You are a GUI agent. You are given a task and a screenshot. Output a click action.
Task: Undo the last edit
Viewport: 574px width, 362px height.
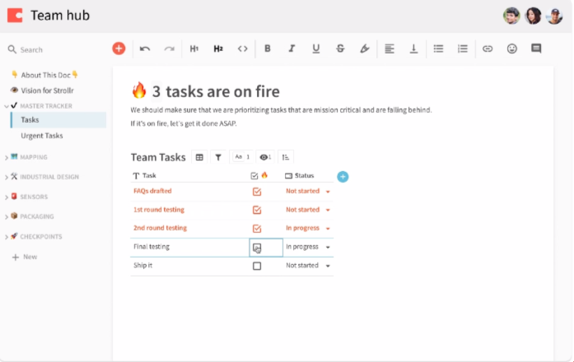tap(145, 49)
